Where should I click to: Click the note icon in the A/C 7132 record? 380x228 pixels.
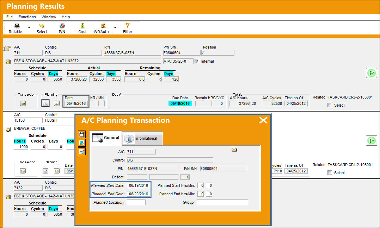tap(8, 197)
